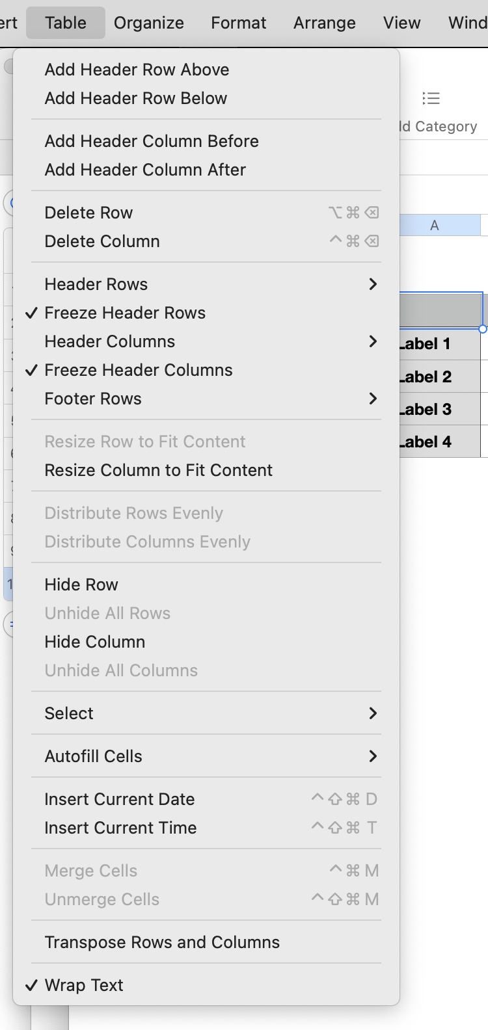Click the Add Category list icon
488x1030 pixels.
(x=431, y=99)
